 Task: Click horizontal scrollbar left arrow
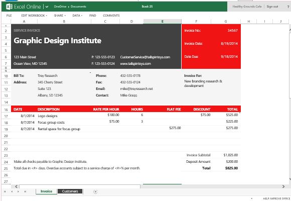point(16,186)
